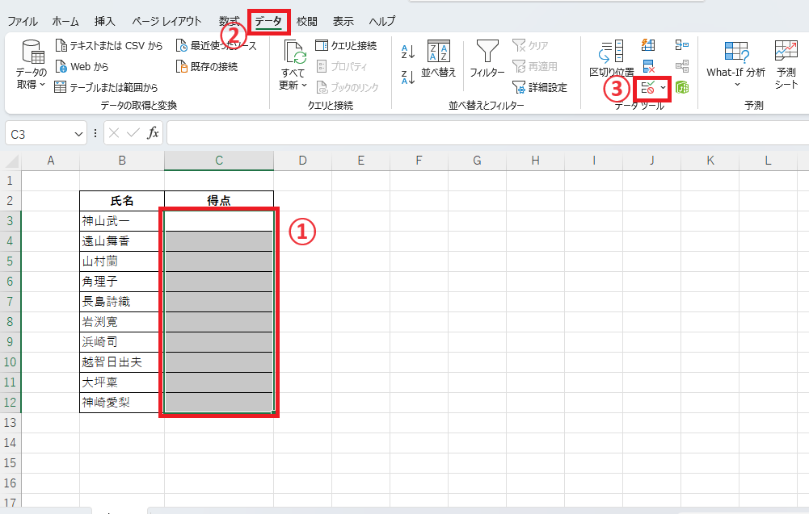809x514 pixels.
Task: Select column header H
Action: [x=536, y=161]
